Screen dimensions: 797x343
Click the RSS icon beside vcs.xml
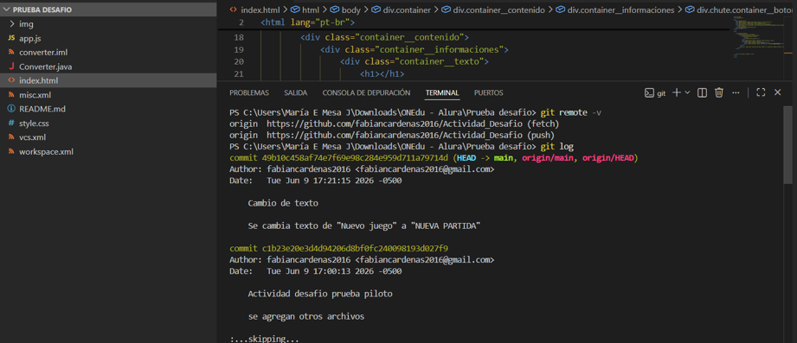coord(11,137)
